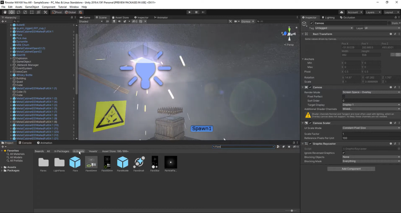Viewport: 401px width, 213px height.
Task: Switch to the Lighting tab
Action: tap(328, 18)
